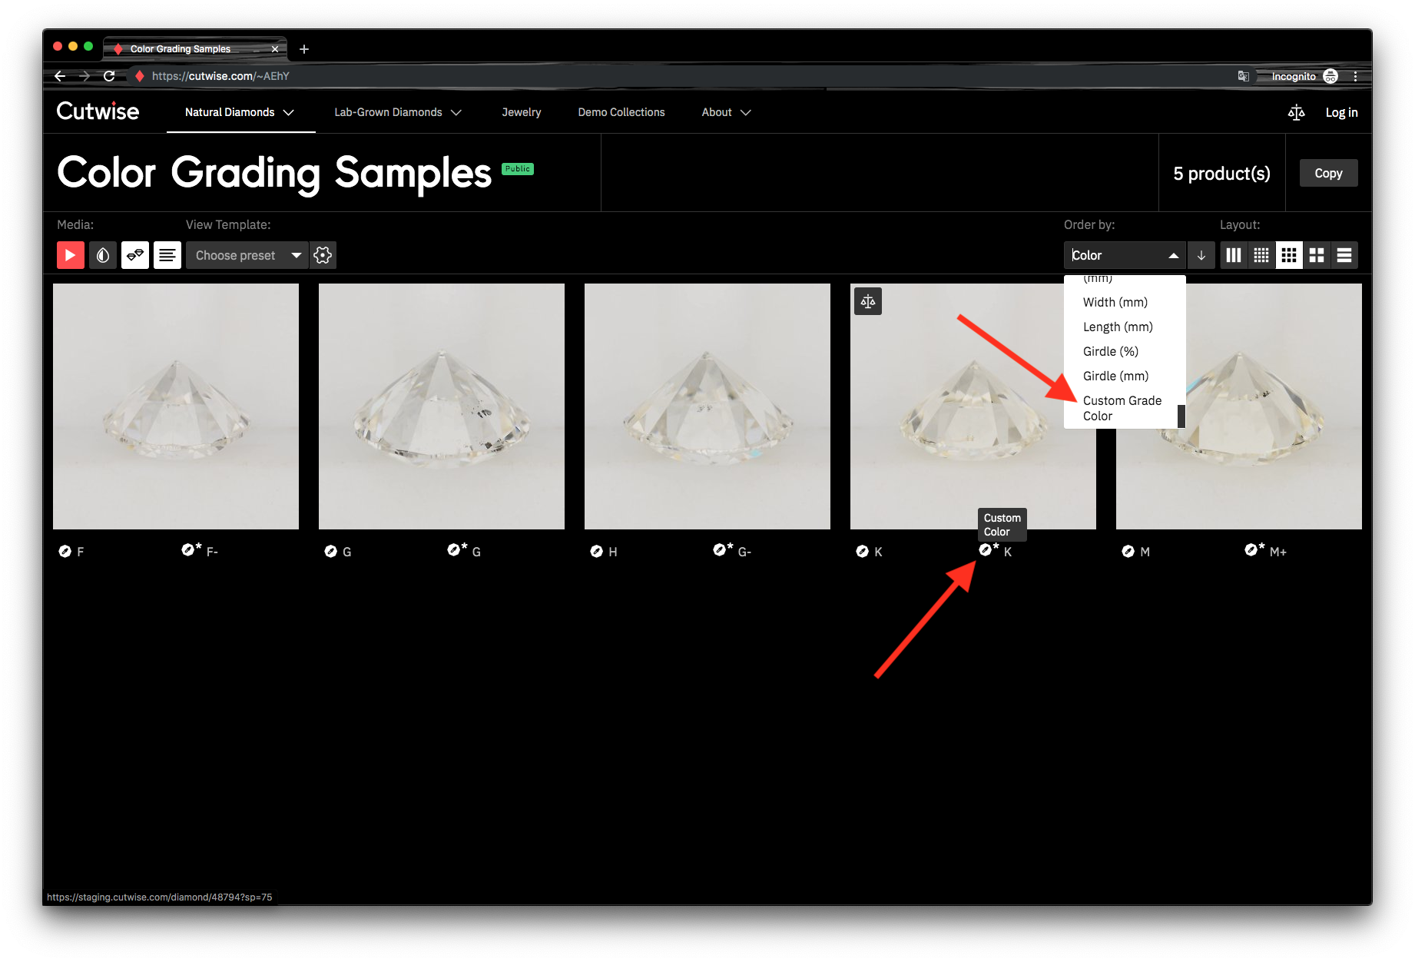Choose Width (mm) in the order list
The image size is (1415, 962).
(1115, 302)
